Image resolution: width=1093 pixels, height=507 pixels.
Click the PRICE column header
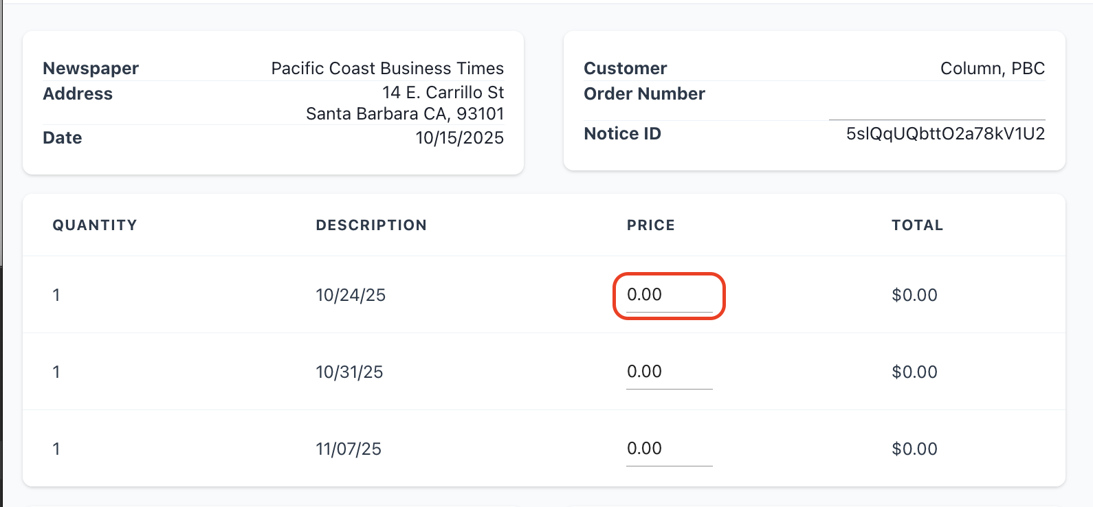click(x=650, y=225)
